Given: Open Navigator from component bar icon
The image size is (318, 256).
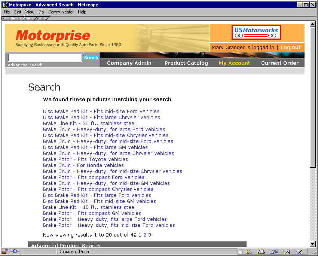Looking at the screenshot, I should click(x=248, y=252).
